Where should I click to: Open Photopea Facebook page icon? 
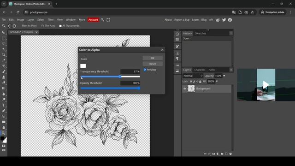(x=230, y=20)
